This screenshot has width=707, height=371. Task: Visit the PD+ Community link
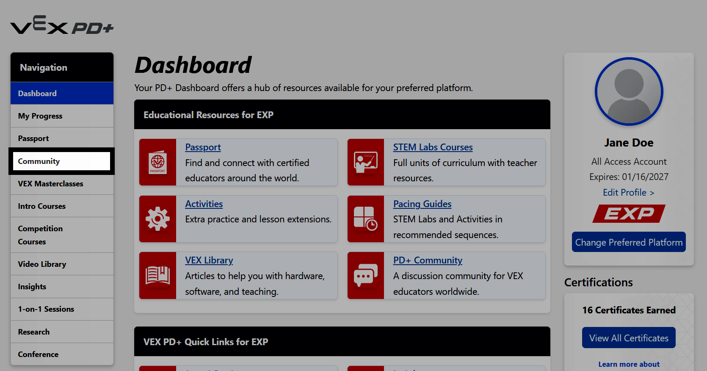pos(428,260)
